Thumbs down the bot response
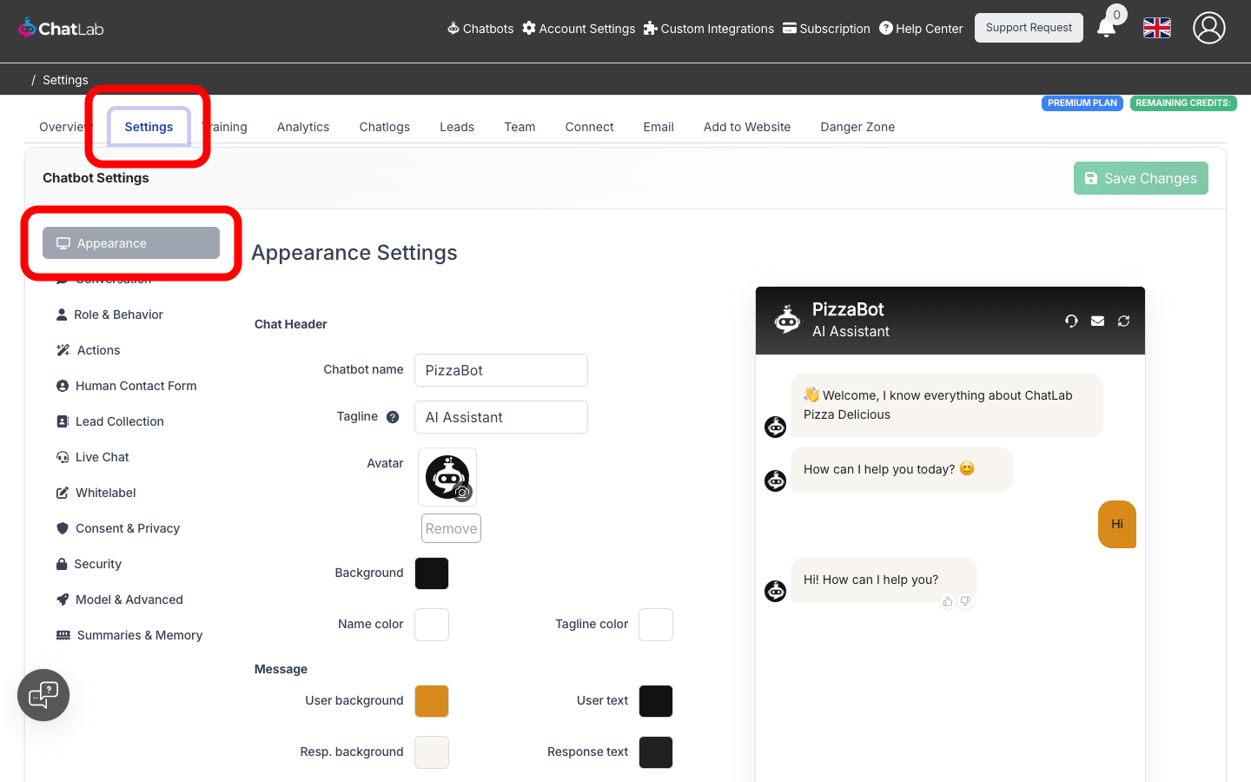Viewport: 1251px width, 782px height. [965, 601]
